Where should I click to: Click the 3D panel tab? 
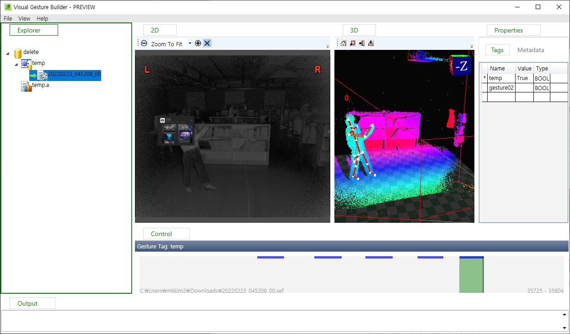(359, 30)
